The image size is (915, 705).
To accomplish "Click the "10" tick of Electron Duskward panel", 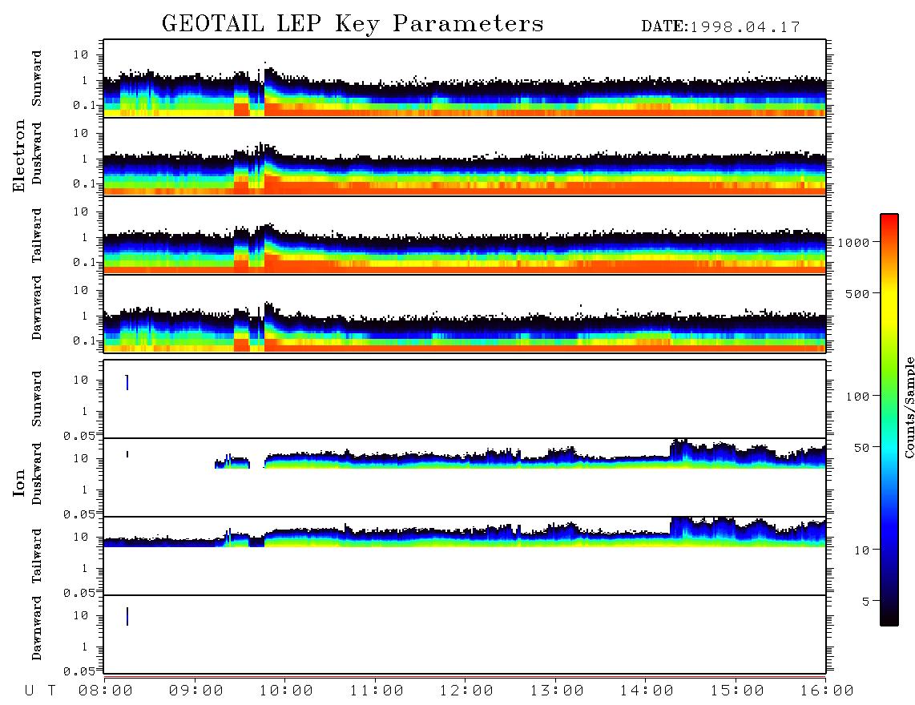I will [x=80, y=133].
